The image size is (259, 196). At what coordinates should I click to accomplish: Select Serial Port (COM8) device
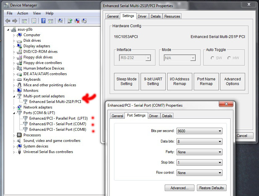pyautogui.click(x=57, y=130)
